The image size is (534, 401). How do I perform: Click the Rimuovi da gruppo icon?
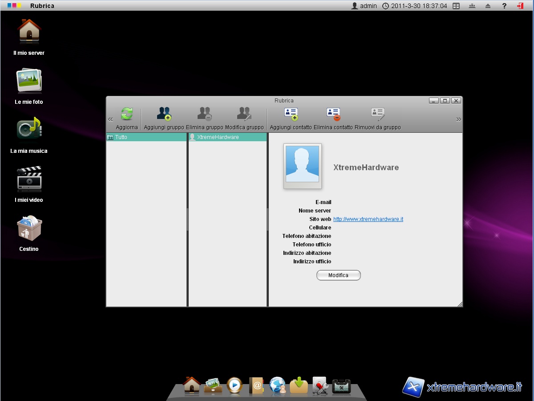pyautogui.click(x=377, y=115)
